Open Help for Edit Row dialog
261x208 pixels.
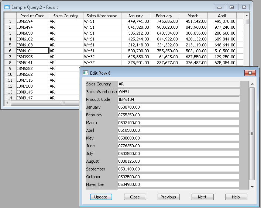coord(236,197)
